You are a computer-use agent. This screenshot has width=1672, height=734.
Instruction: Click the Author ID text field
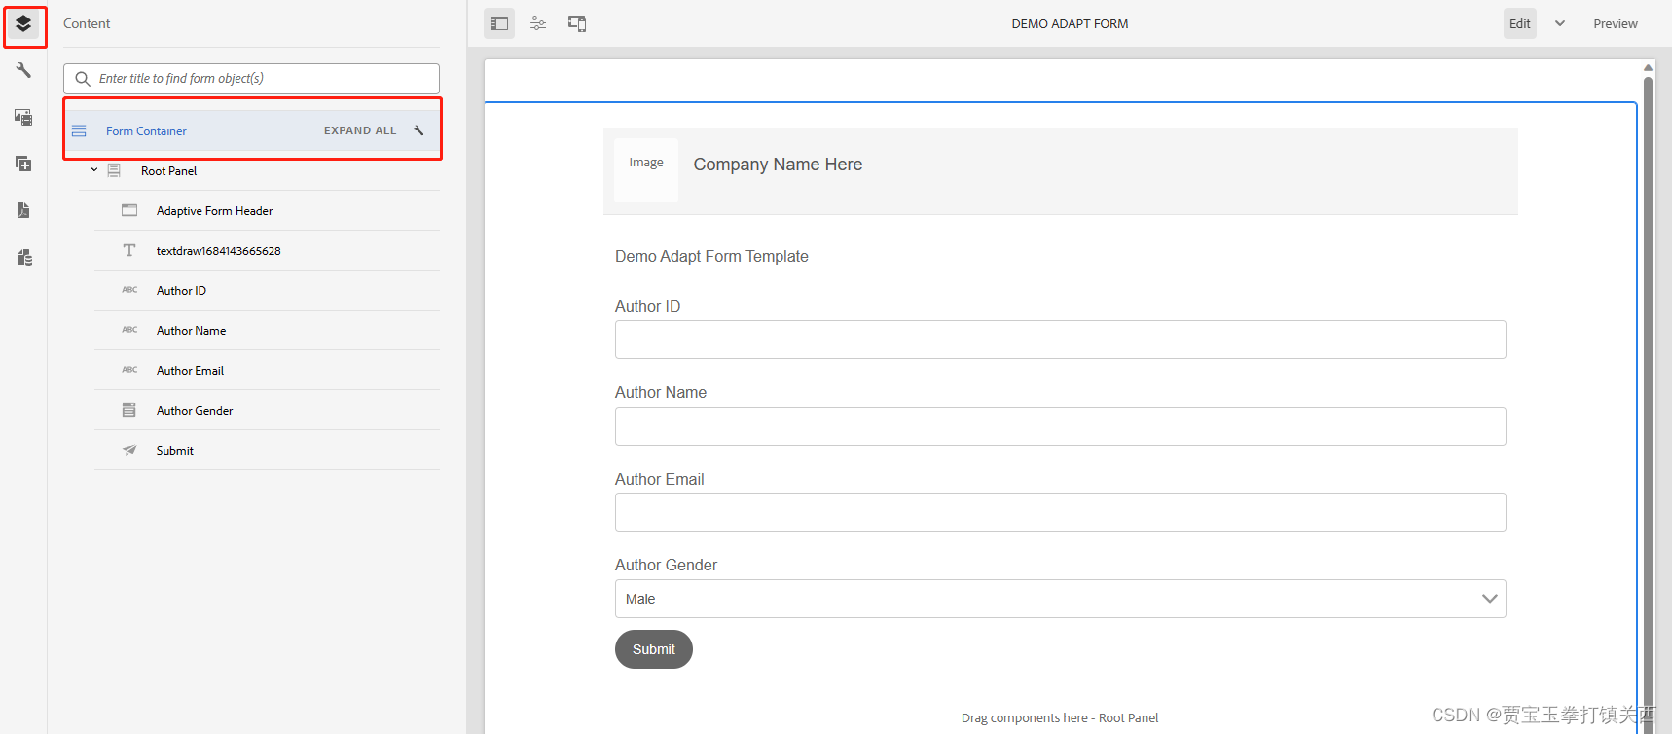click(x=1060, y=340)
